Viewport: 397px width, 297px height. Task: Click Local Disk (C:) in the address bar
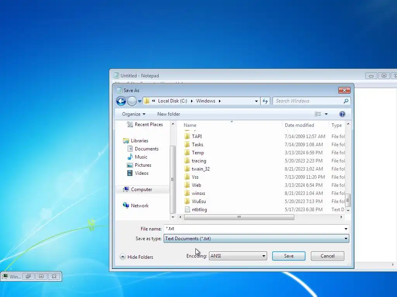173,101
